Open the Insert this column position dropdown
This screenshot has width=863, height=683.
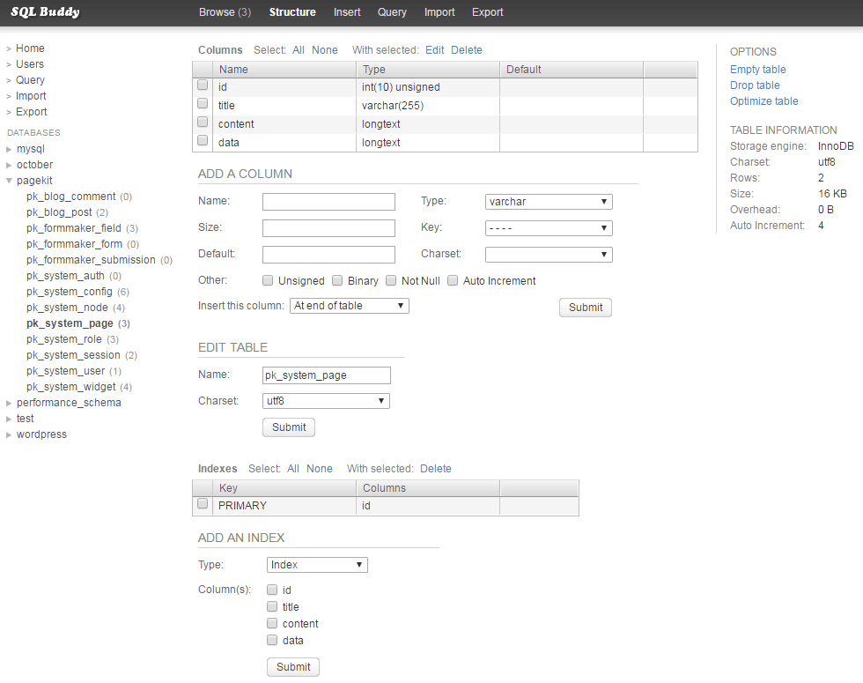tap(350, 306)
